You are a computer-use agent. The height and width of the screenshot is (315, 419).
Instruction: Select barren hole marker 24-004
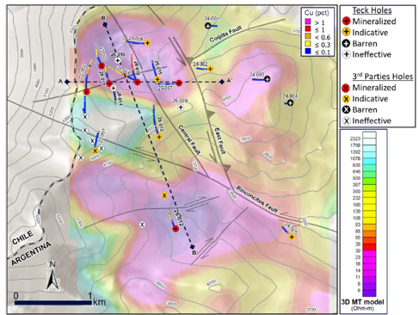click(290, 102)
